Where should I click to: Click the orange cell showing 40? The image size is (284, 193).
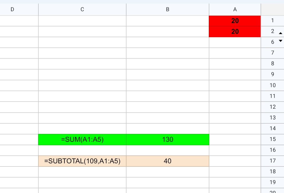pyautogui.click(x=168, y=161)
